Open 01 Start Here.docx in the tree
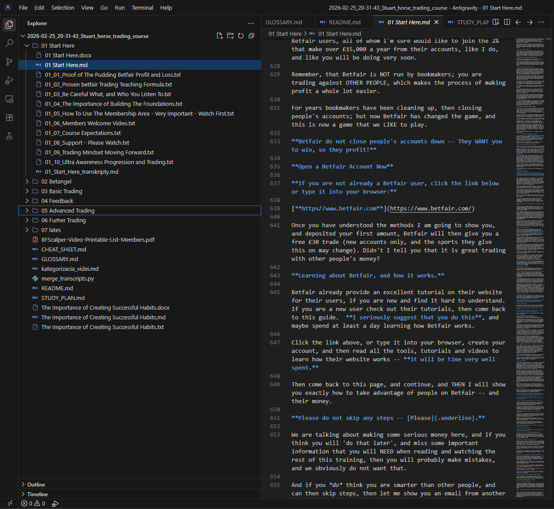Viewport: 554px width, 509px height. click(68, 55)
